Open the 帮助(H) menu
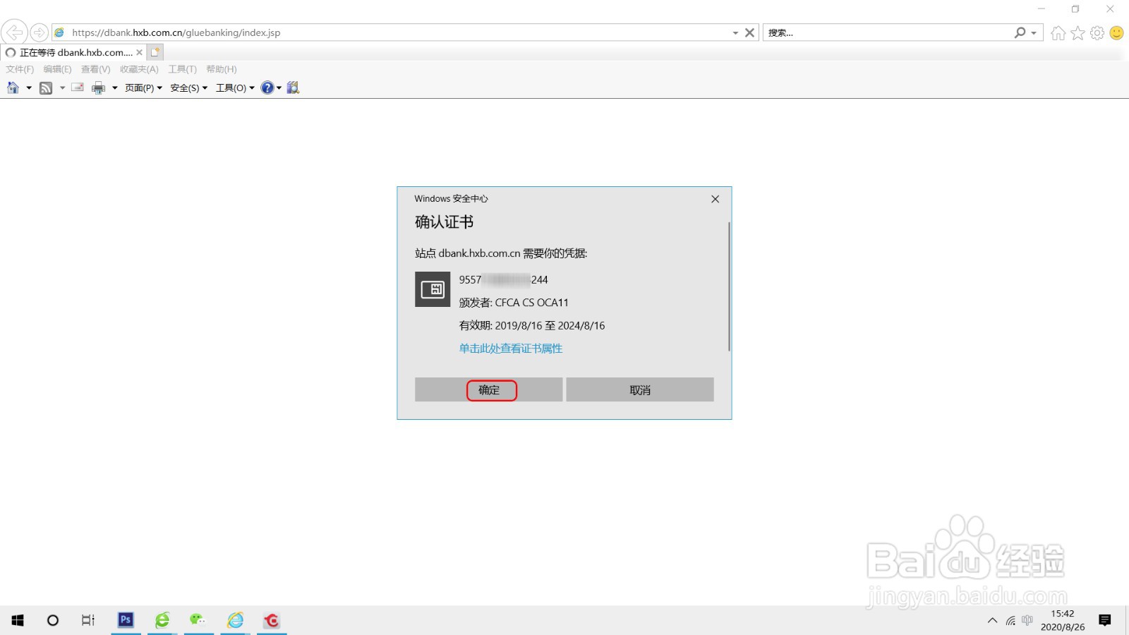This screenshot has height=635, width=1129. pos(221,69)
